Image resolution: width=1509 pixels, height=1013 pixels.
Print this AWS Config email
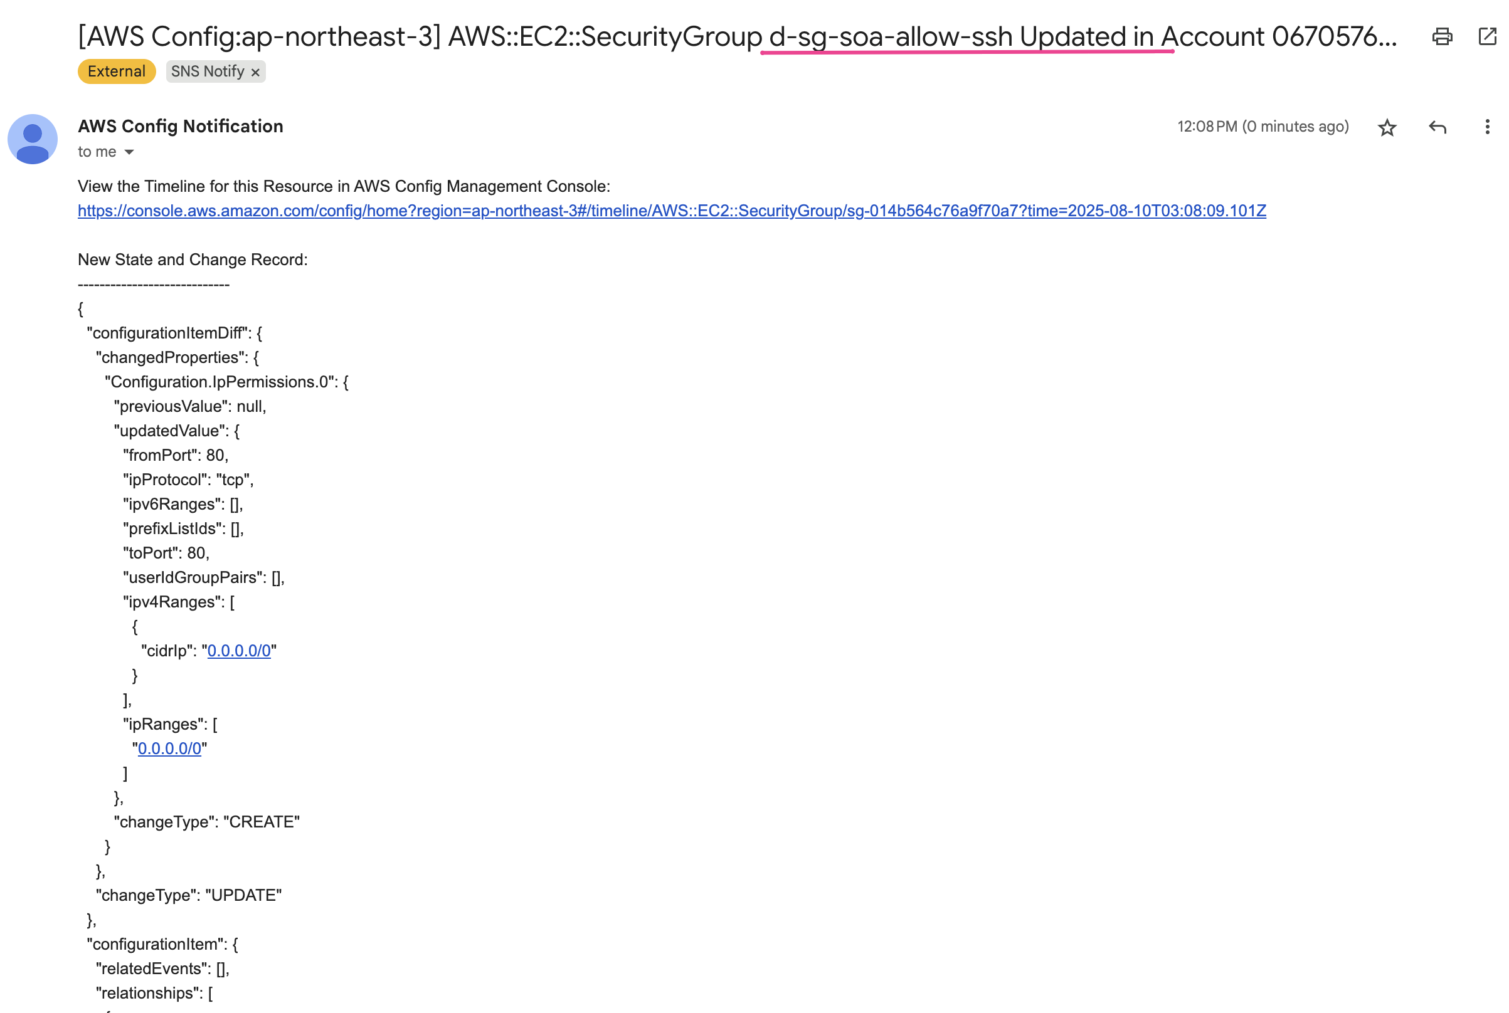[x=1442, y=37]
